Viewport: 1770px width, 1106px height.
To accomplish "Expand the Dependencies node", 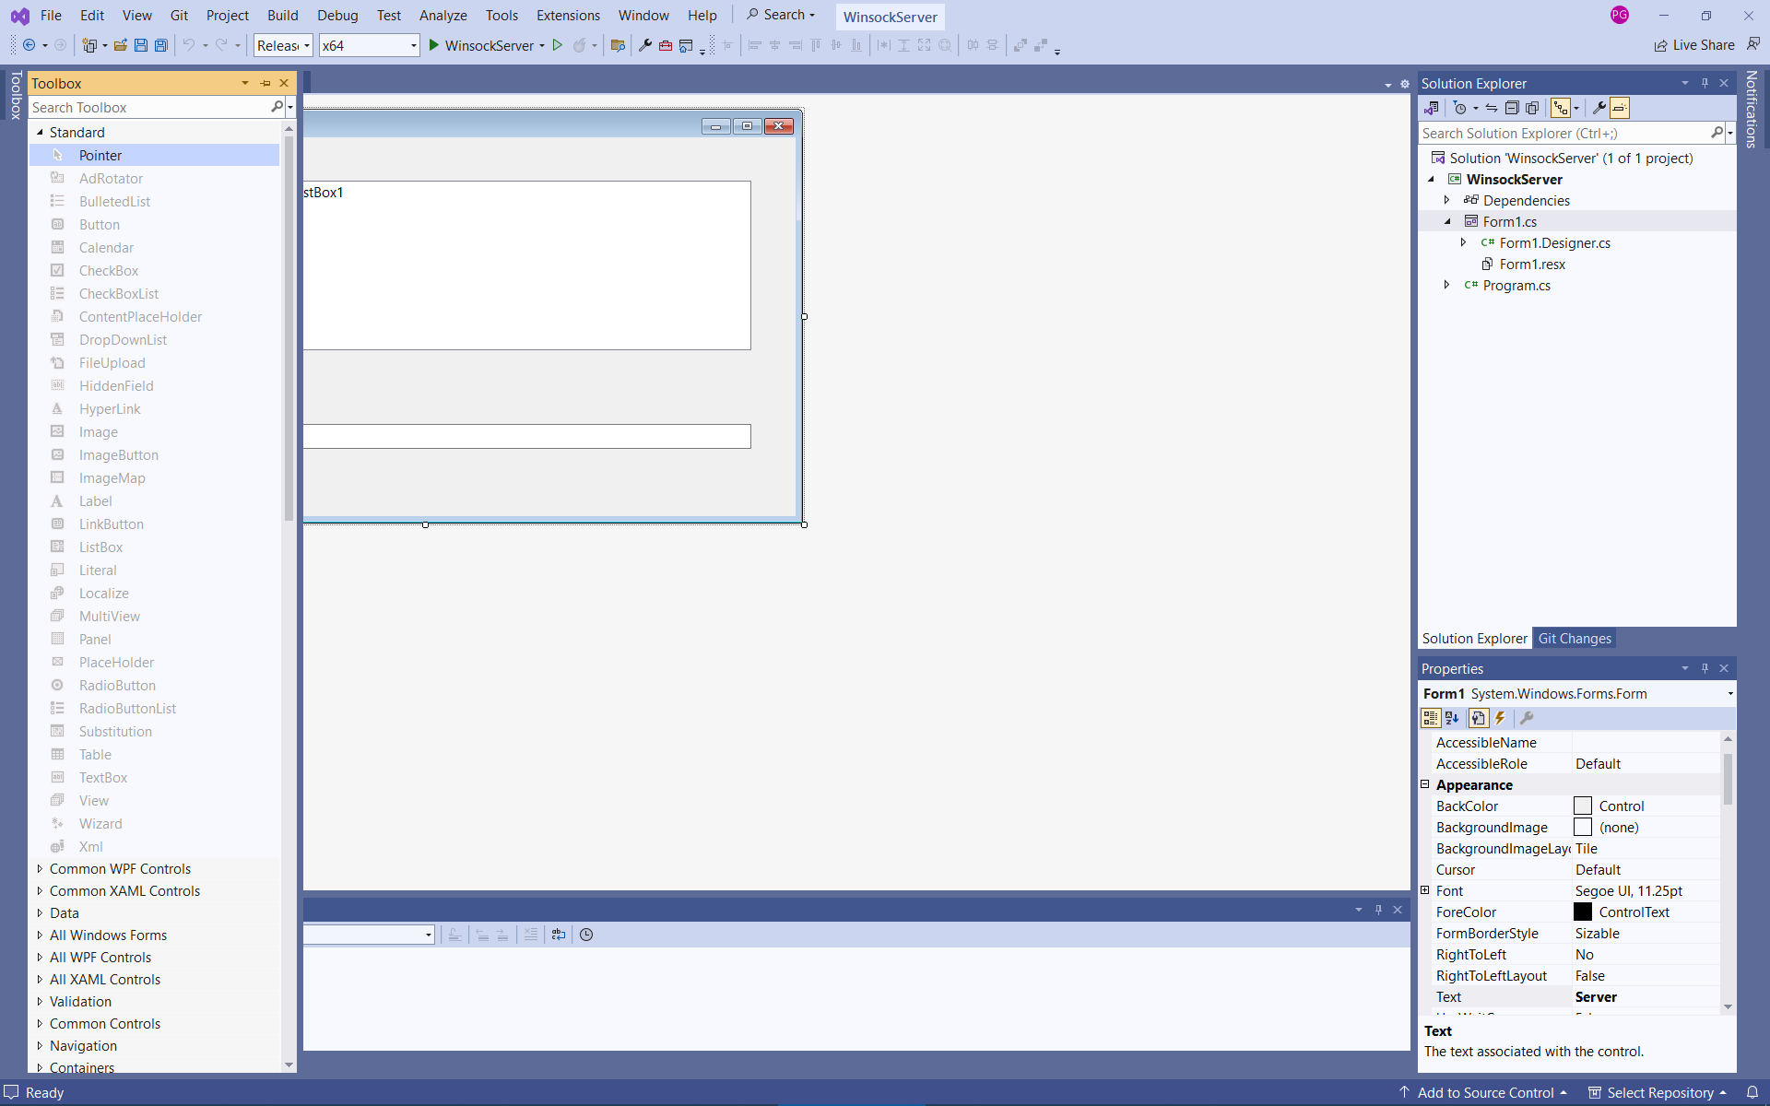I will 1447,200.
